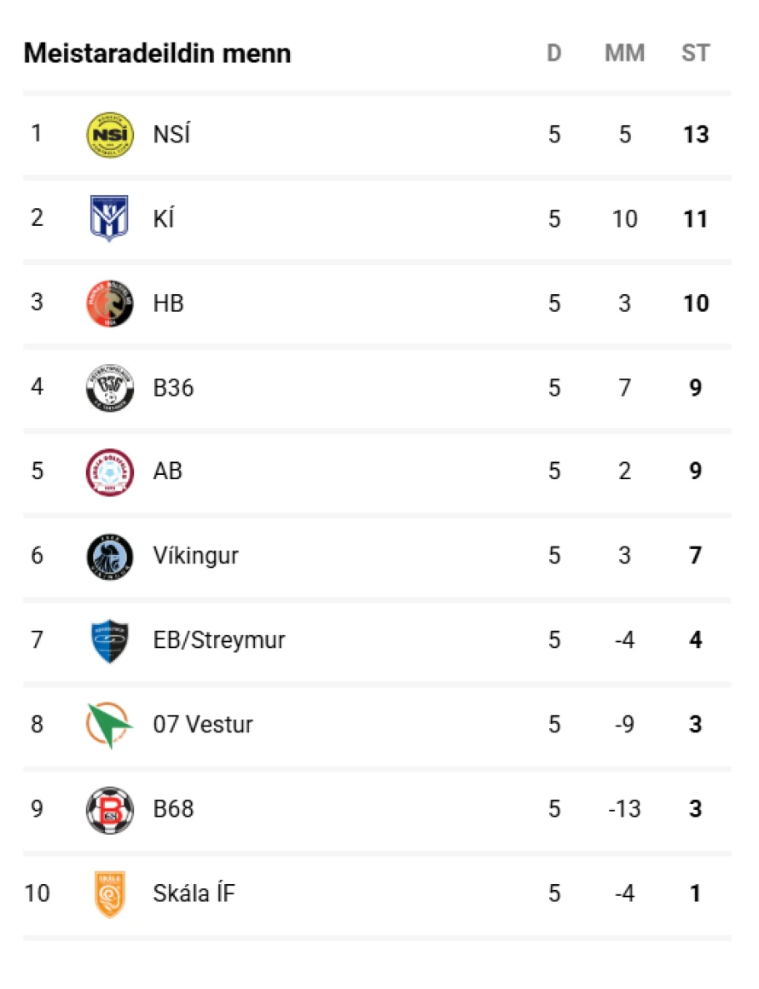Click NSÍ's 13 points value
Image resolution: width=759 pixels, height=989 pixels.
pos(696,135)
